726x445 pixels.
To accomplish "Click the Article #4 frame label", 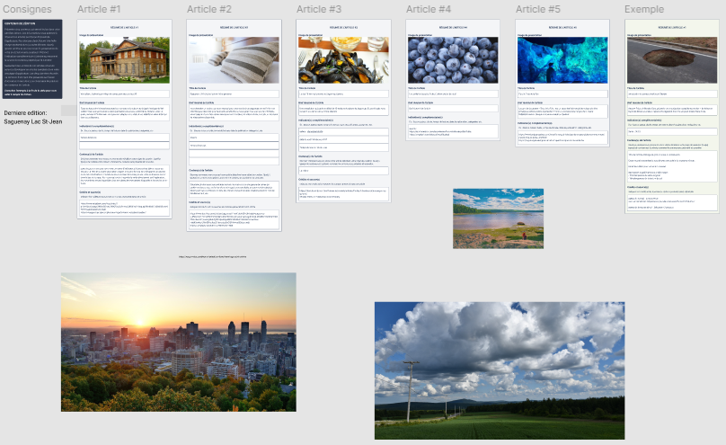I will tap(428, 9).
